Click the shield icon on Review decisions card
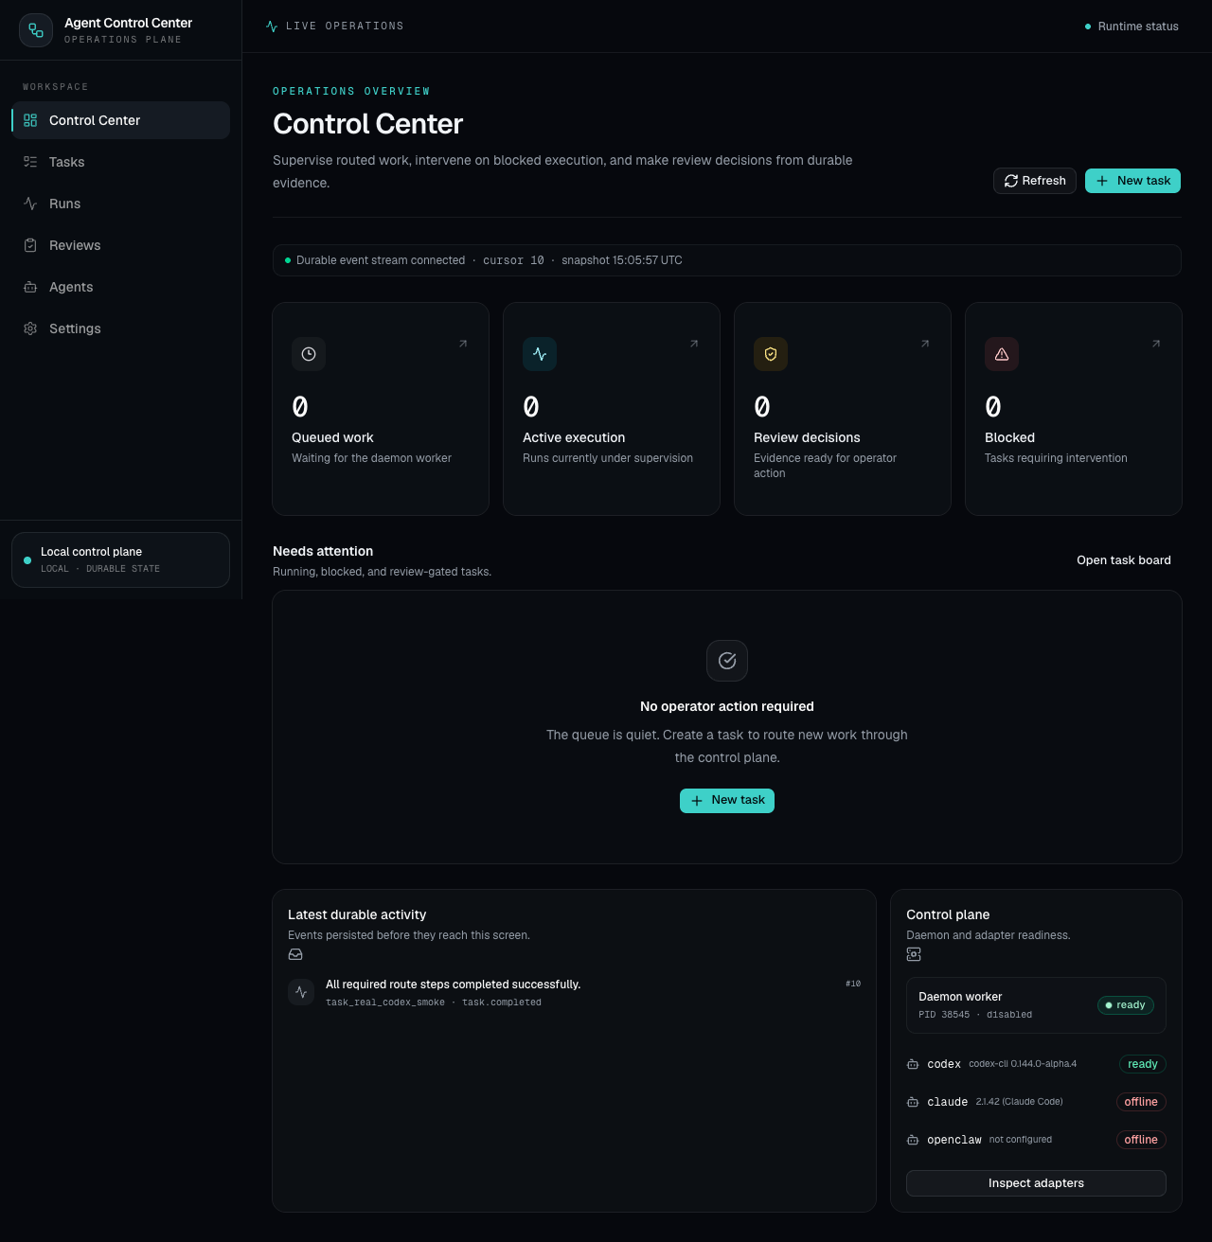The image size is (1212, 1242). coord(771,354)
